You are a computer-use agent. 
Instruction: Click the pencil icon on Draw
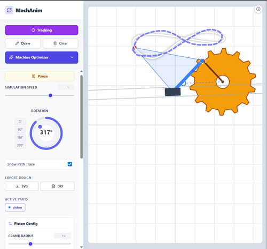(x=17, y=43)
